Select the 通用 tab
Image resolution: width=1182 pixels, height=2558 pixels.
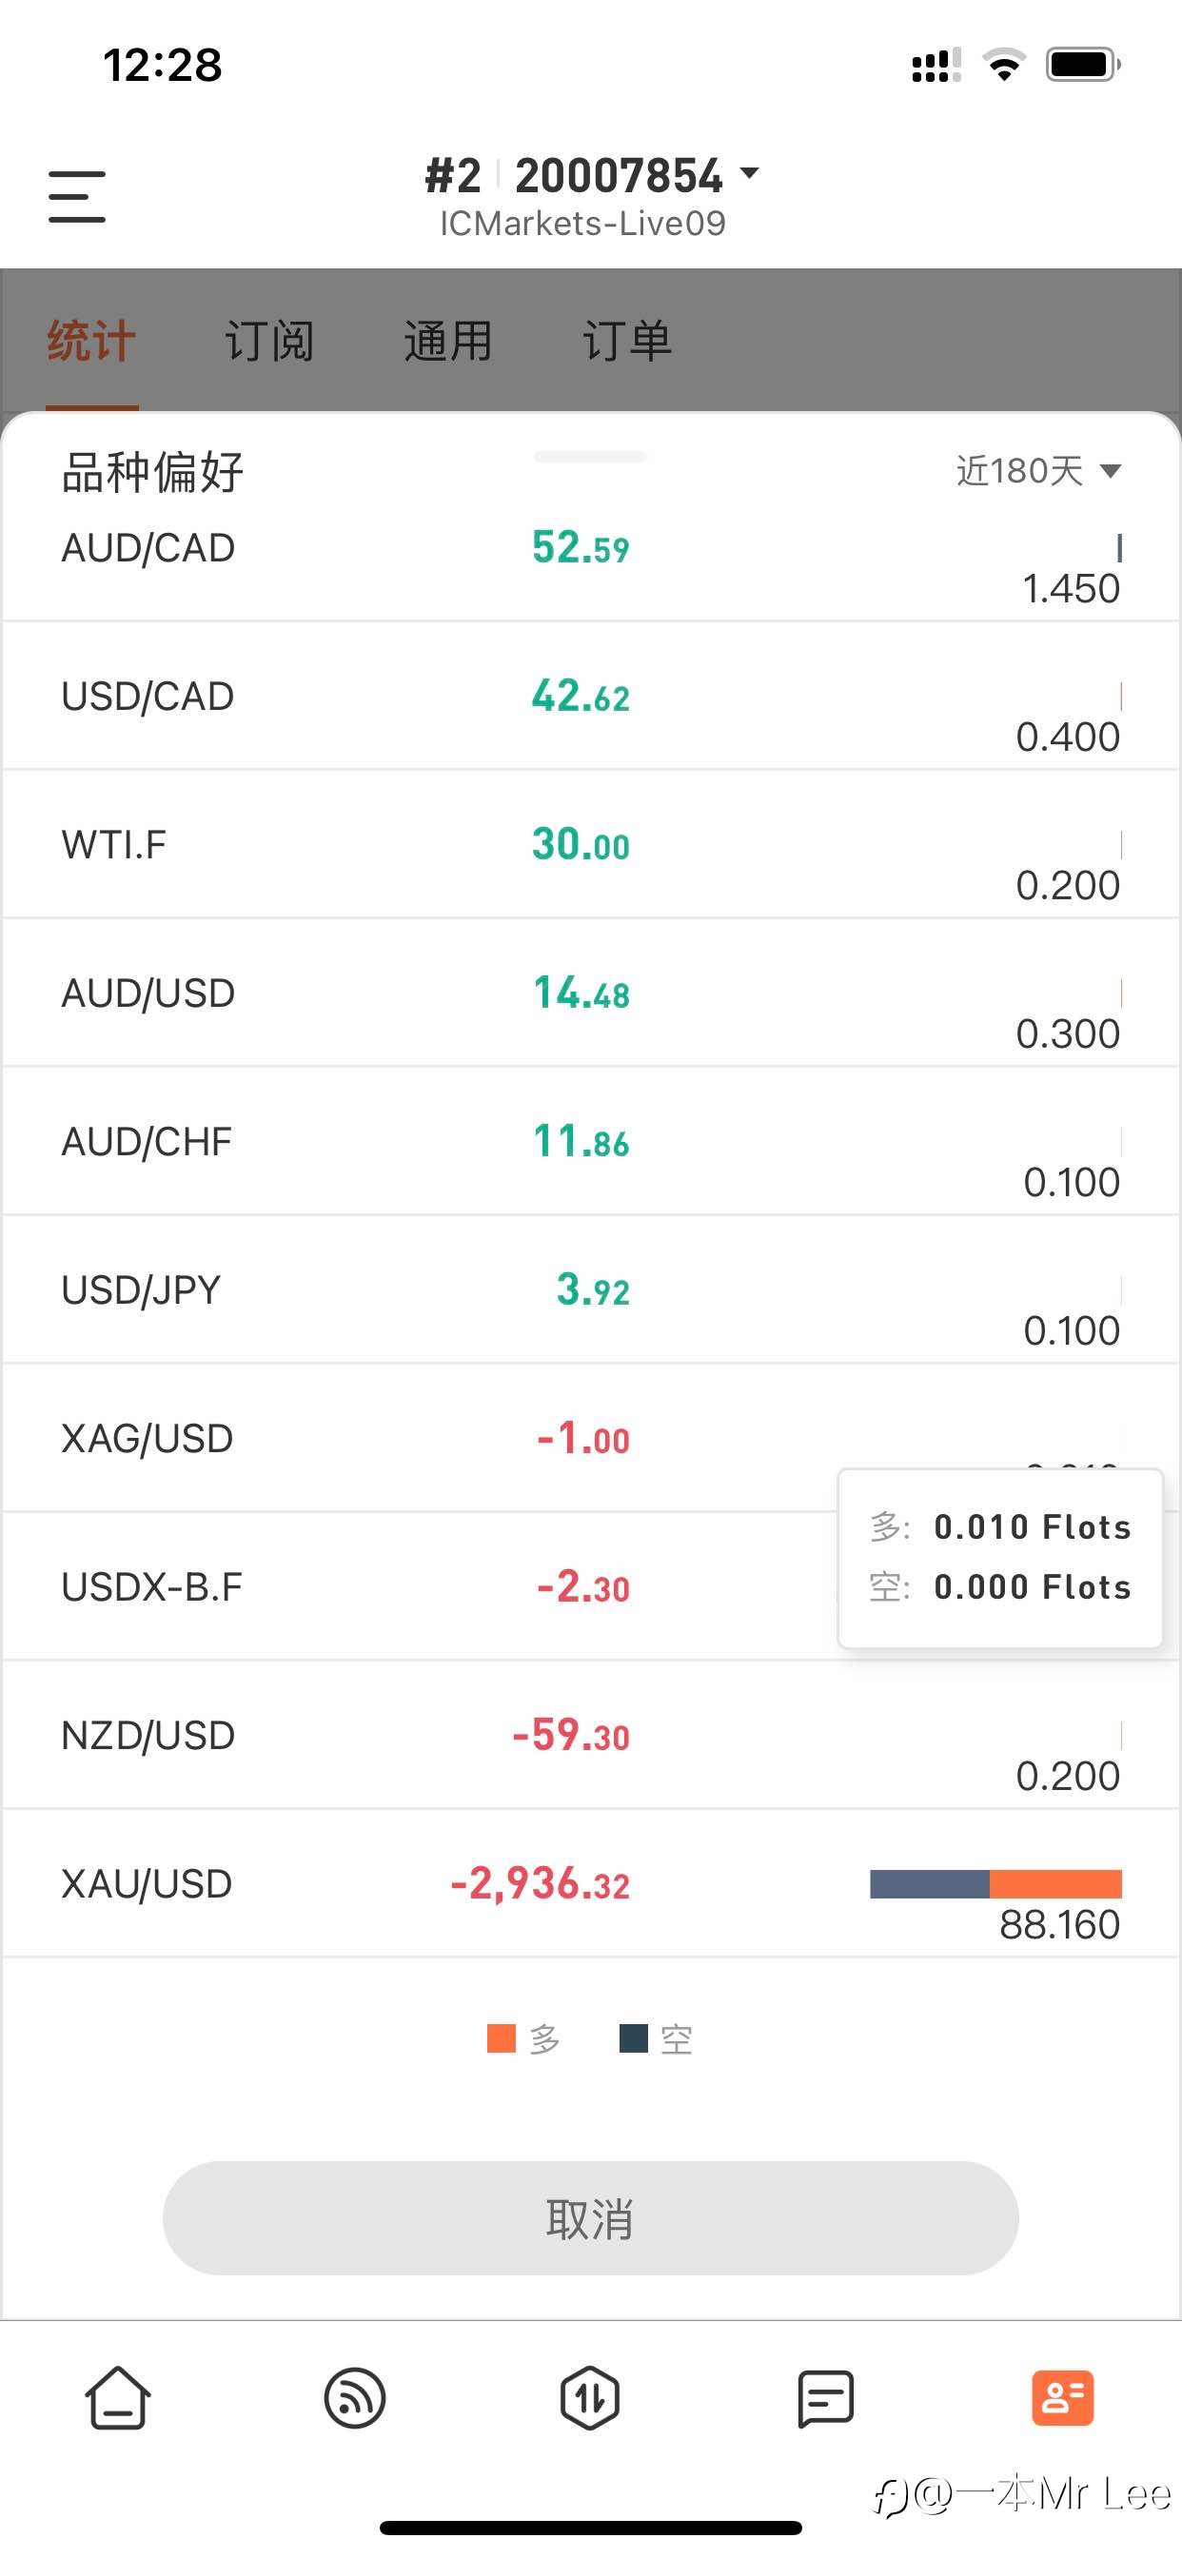[448, 341]
